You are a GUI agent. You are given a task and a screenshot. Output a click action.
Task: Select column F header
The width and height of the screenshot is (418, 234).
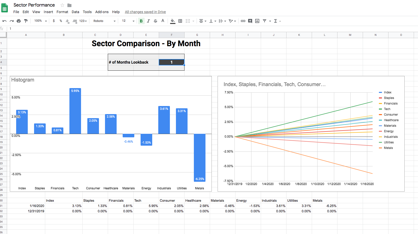(x=172, y=35)
